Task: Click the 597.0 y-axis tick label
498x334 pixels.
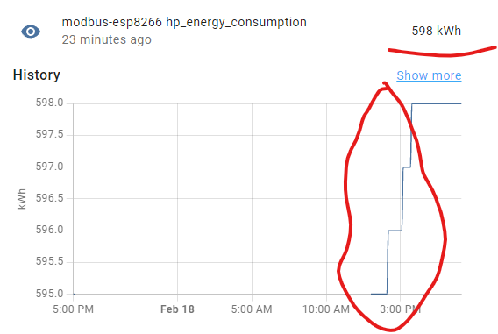Action: 50,167
